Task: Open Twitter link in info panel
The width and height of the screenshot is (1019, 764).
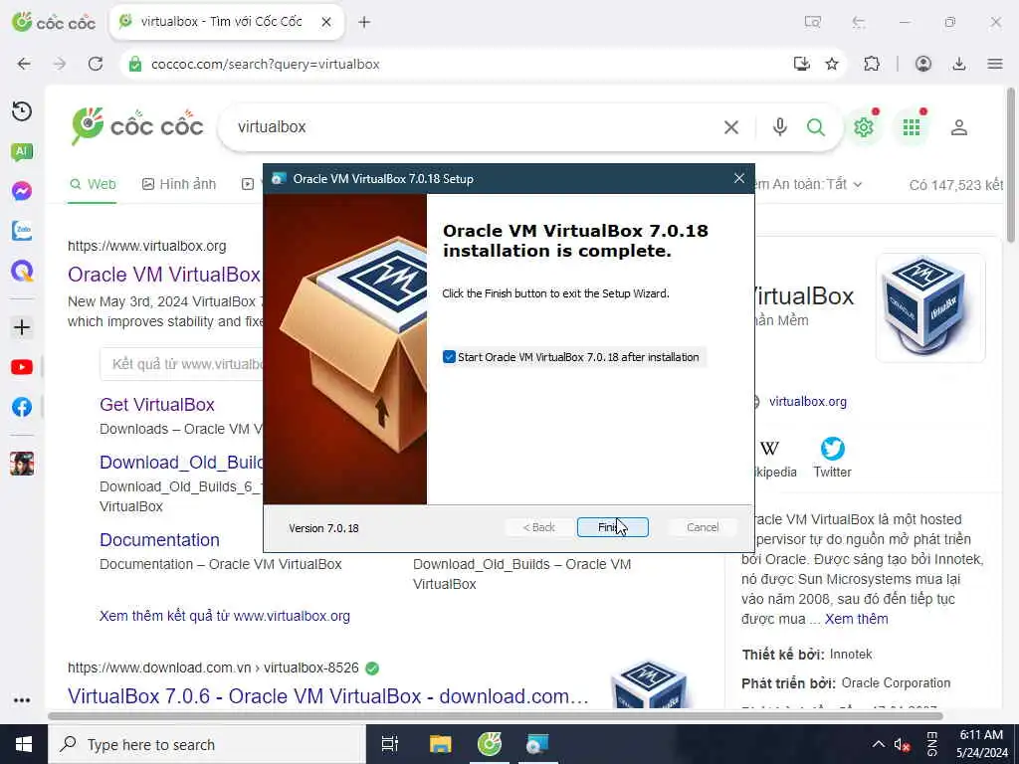Action: (x=832, y=458)
